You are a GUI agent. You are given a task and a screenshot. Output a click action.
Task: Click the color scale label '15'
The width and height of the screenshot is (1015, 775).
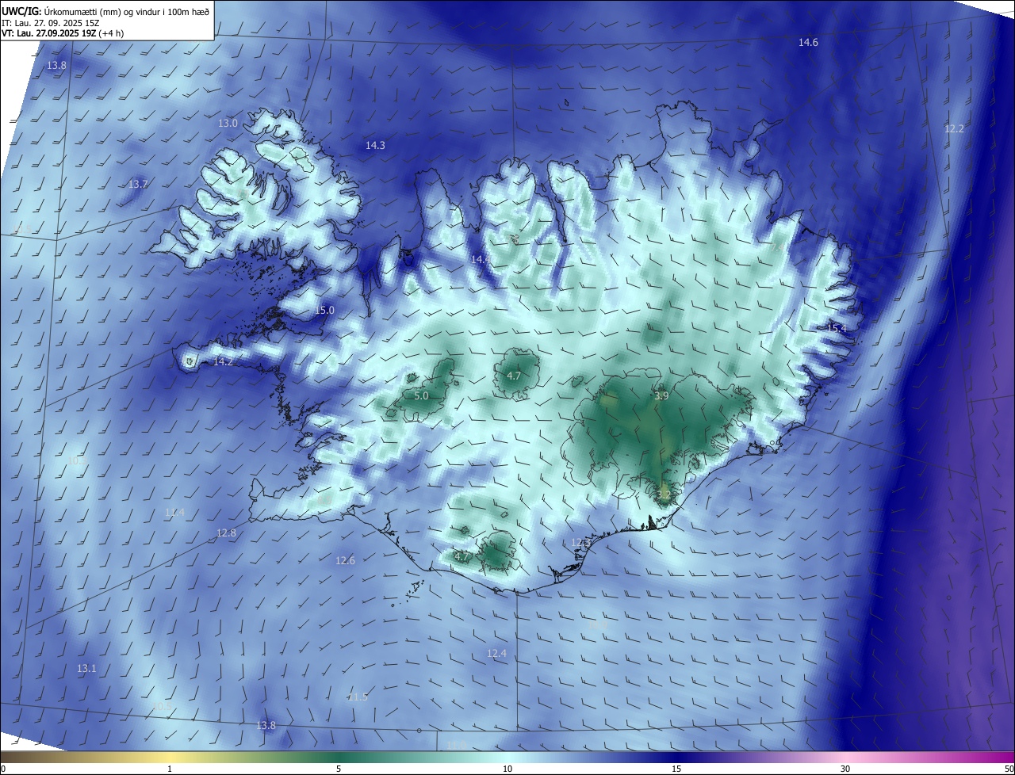(x=676, y=769)
